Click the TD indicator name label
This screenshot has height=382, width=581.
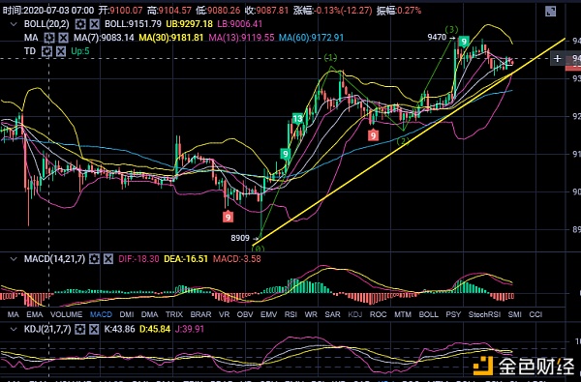click(x=30, y=51)
